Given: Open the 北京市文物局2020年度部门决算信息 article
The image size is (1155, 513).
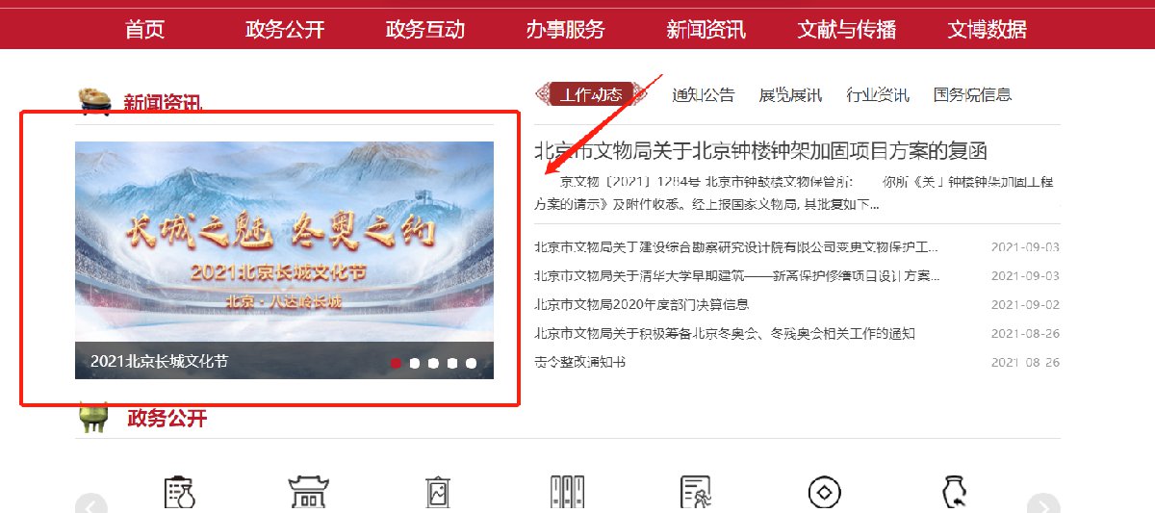Looking at the screenshot, I should (642, 304).
